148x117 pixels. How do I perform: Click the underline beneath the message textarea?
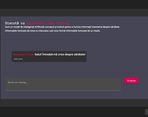coord(63,91)
